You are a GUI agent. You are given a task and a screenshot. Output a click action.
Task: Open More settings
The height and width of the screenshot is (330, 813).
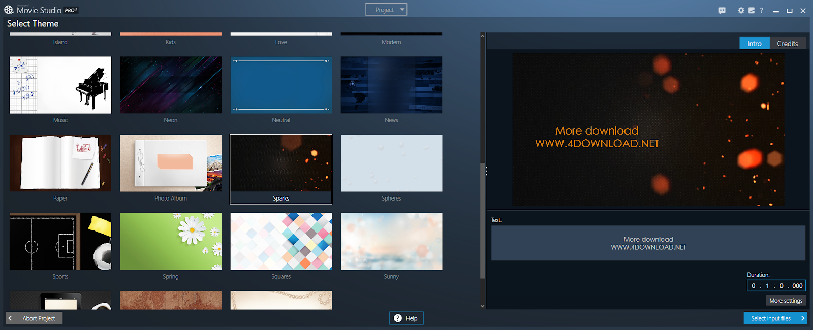click(x=786, y=301)
